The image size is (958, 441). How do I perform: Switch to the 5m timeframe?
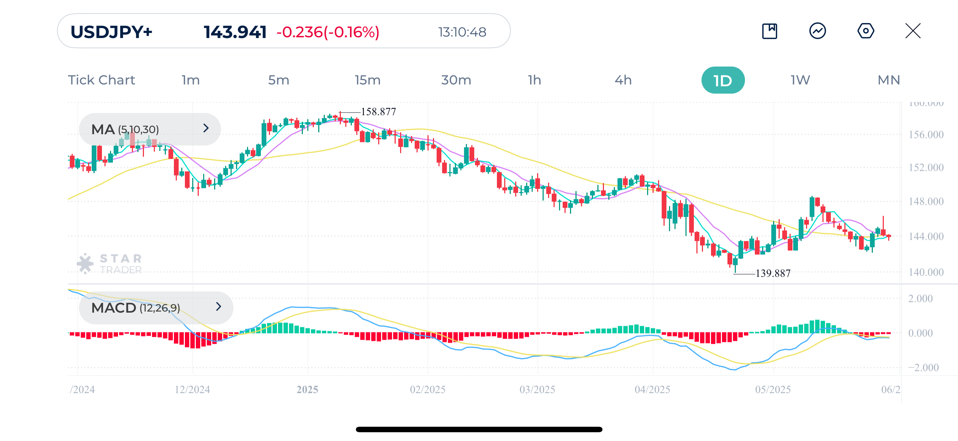point(277,80)
